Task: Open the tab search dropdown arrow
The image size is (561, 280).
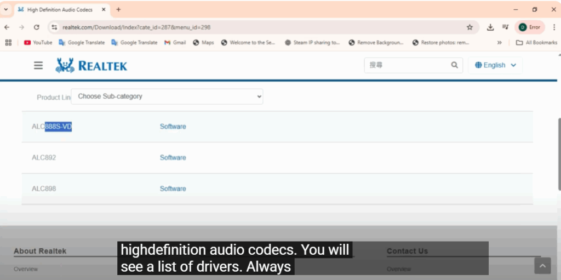Action: pos(5,10)
